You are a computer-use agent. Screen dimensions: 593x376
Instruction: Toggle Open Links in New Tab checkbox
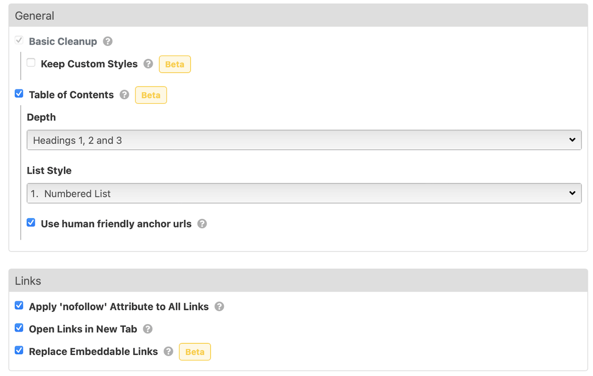tap(19, 328)
